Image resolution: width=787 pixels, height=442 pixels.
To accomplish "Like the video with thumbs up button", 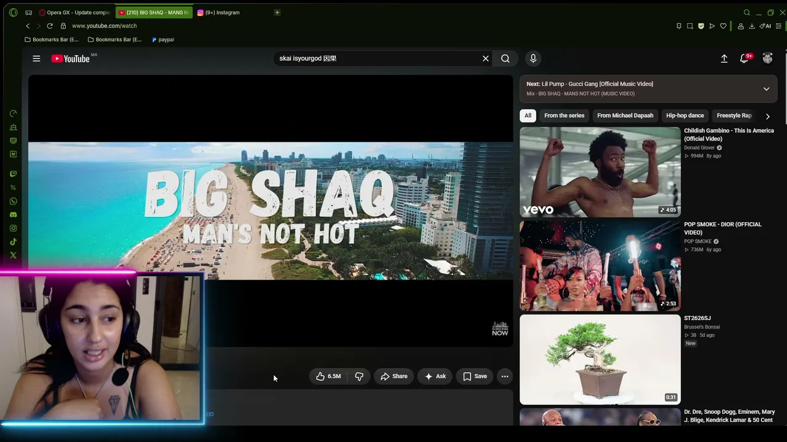I will (328, 376).
